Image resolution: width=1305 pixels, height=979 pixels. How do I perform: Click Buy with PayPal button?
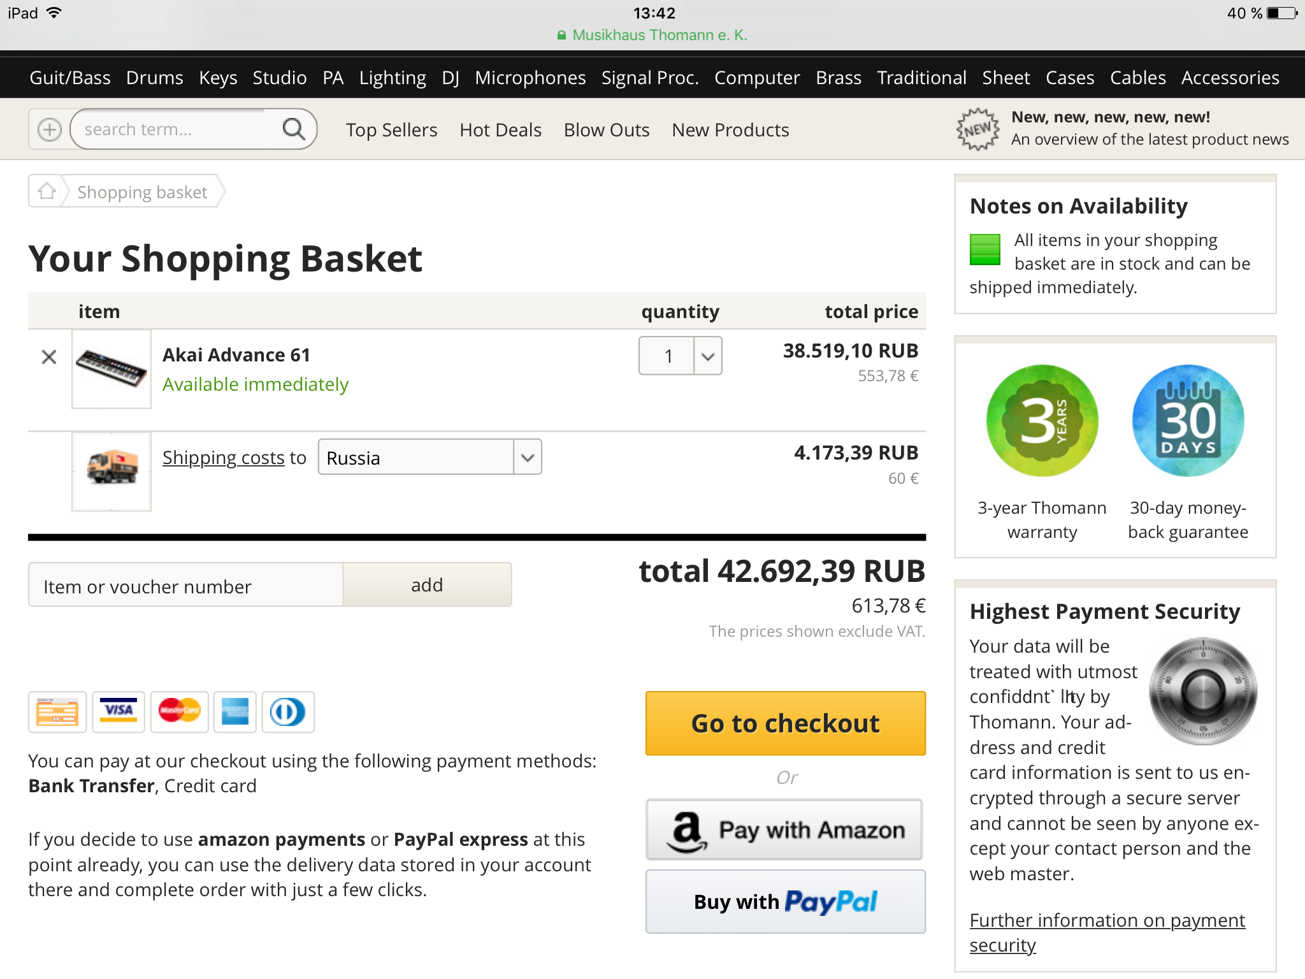785,901
